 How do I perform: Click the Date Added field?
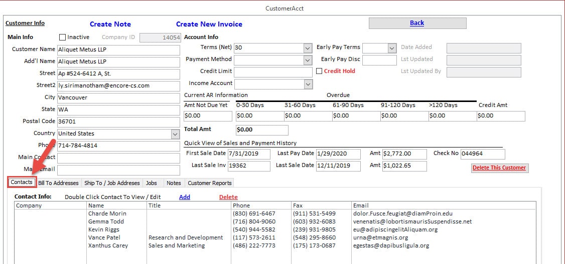484,48
